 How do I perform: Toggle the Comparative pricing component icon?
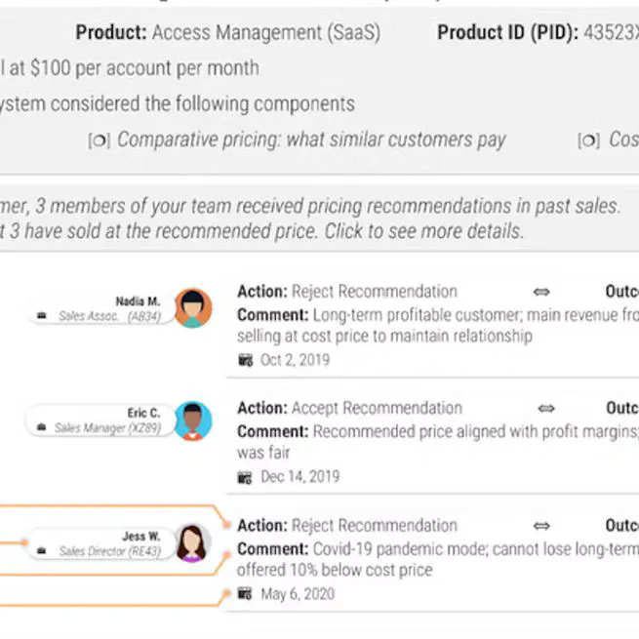pos(99,140)
